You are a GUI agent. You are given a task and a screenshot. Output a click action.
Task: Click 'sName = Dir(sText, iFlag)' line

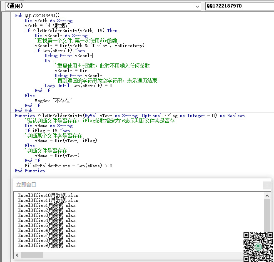(66, 141)
